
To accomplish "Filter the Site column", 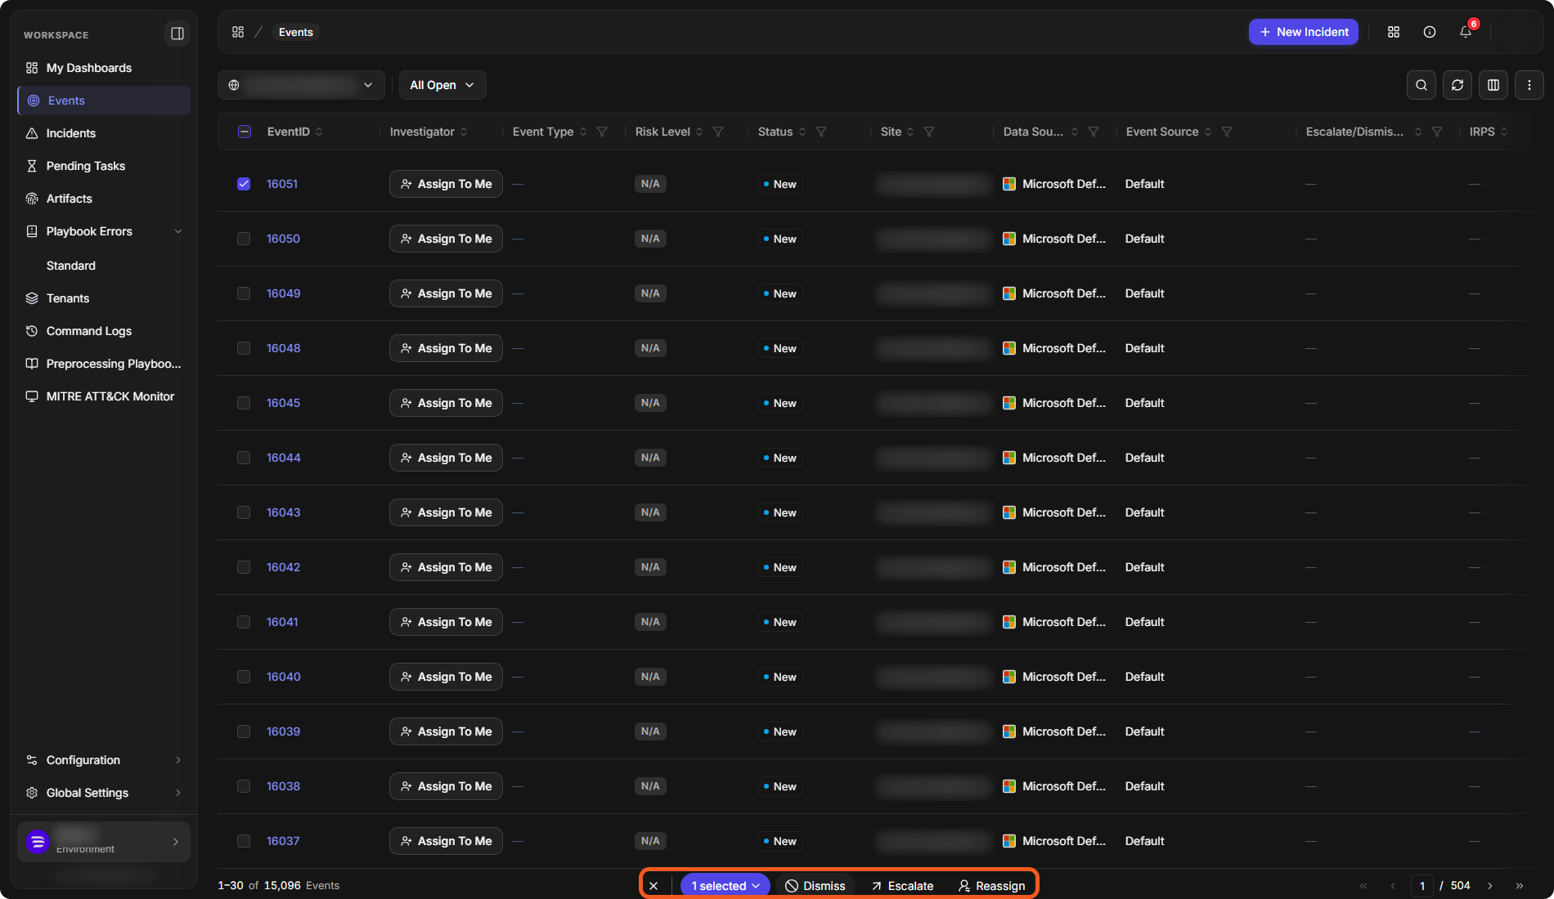I will tap(929, 132).
